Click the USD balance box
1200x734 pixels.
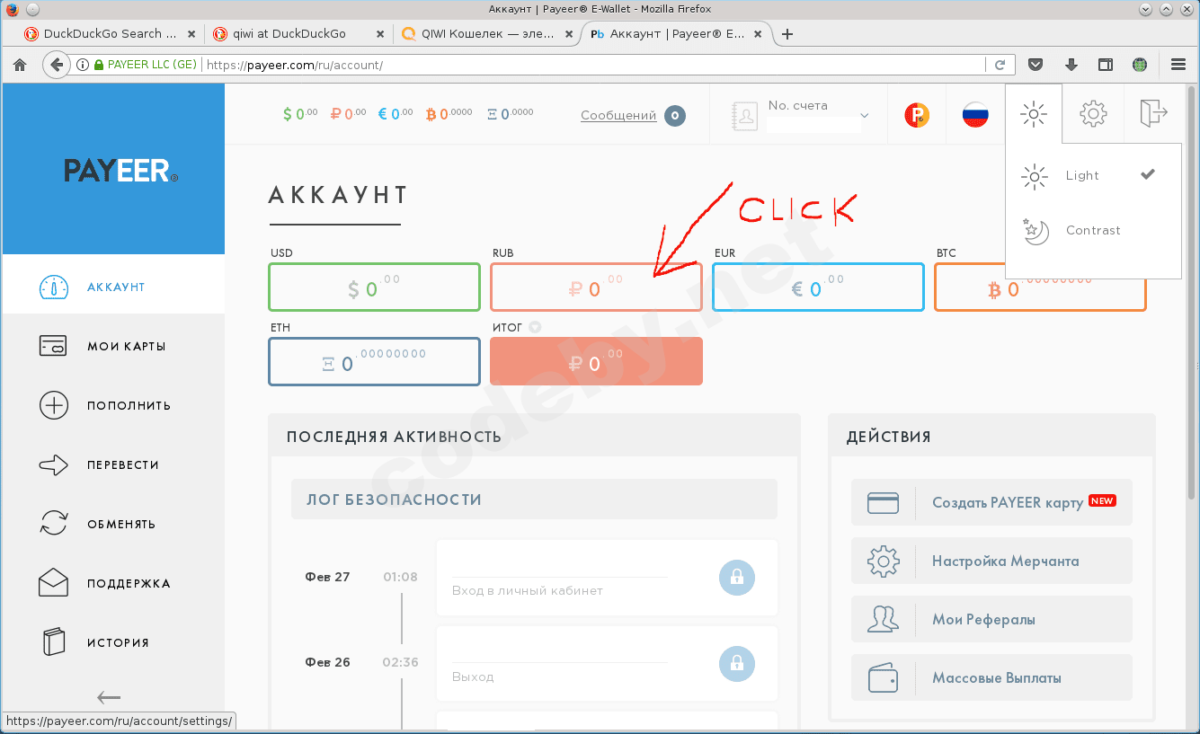click(374, 287)
